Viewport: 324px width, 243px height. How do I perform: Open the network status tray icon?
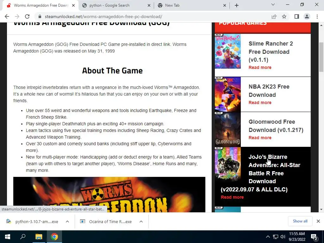point(276,237)
